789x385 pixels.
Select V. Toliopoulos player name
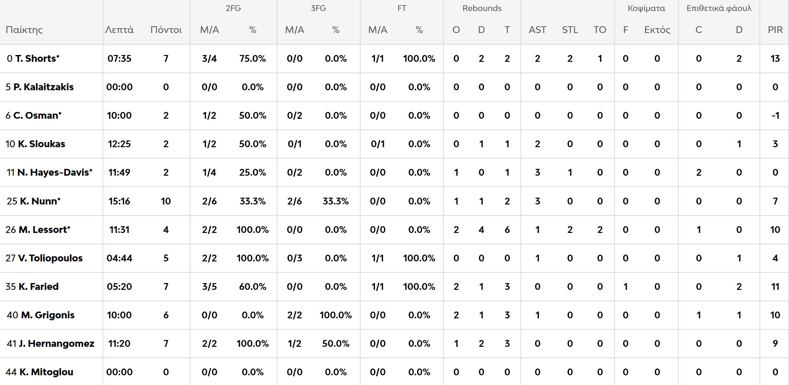point(50,258)
